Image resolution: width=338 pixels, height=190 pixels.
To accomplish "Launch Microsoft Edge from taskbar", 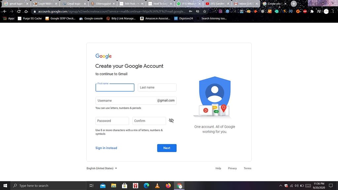I will pos(146,185).
